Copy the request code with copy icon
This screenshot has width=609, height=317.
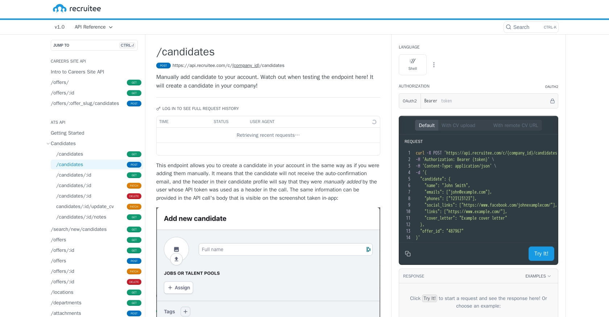tap(408, 254)
